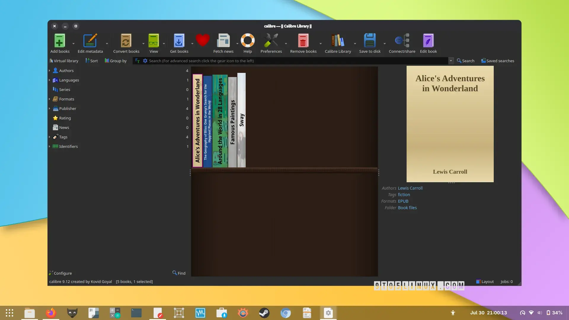Launch Firefox from the taskbar
The height and width of the screenshot is (320, 569).
pos(51,313)
